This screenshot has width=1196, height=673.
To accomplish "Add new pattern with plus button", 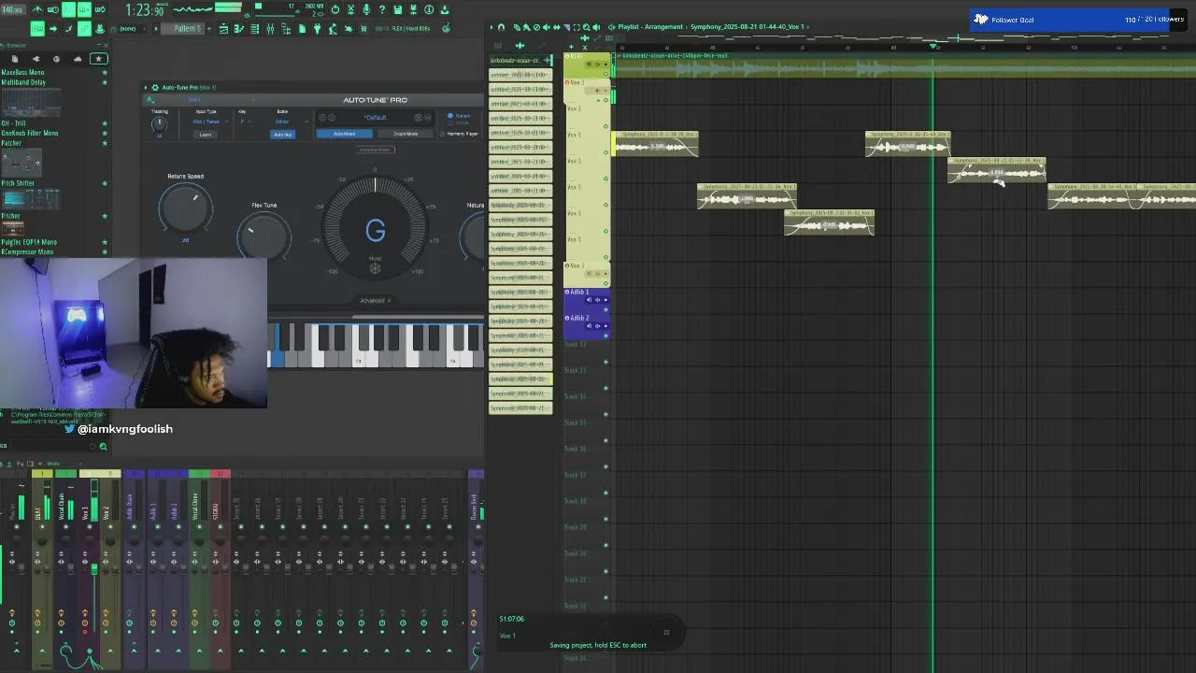I will [x=209, y=28].
